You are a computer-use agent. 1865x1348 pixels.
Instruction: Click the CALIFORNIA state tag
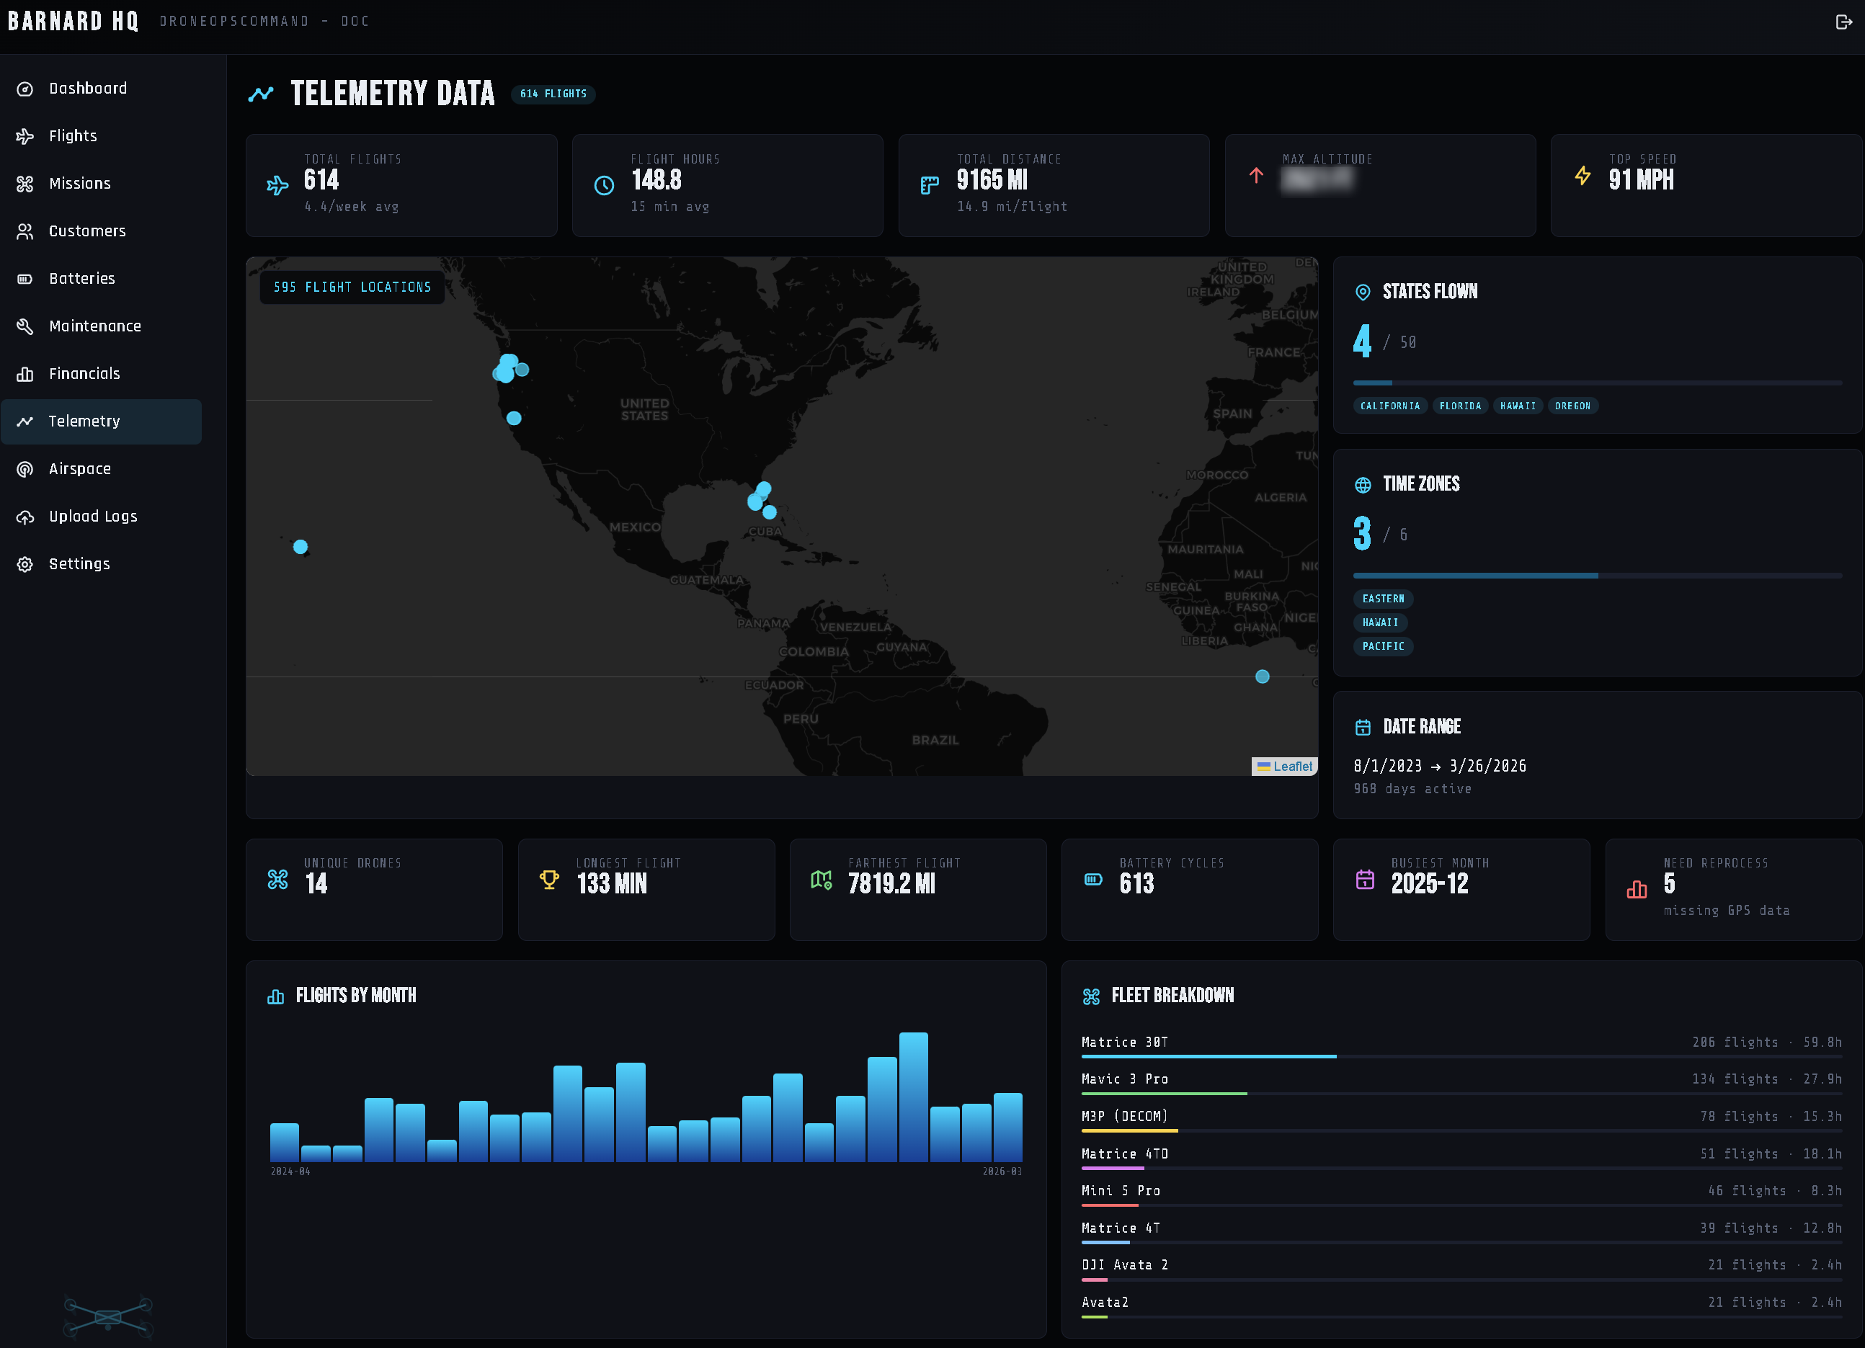tap(1389, 406)
